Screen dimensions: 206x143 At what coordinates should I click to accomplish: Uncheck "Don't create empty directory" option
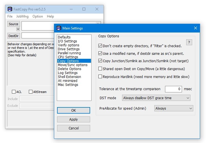click(100, 45)
